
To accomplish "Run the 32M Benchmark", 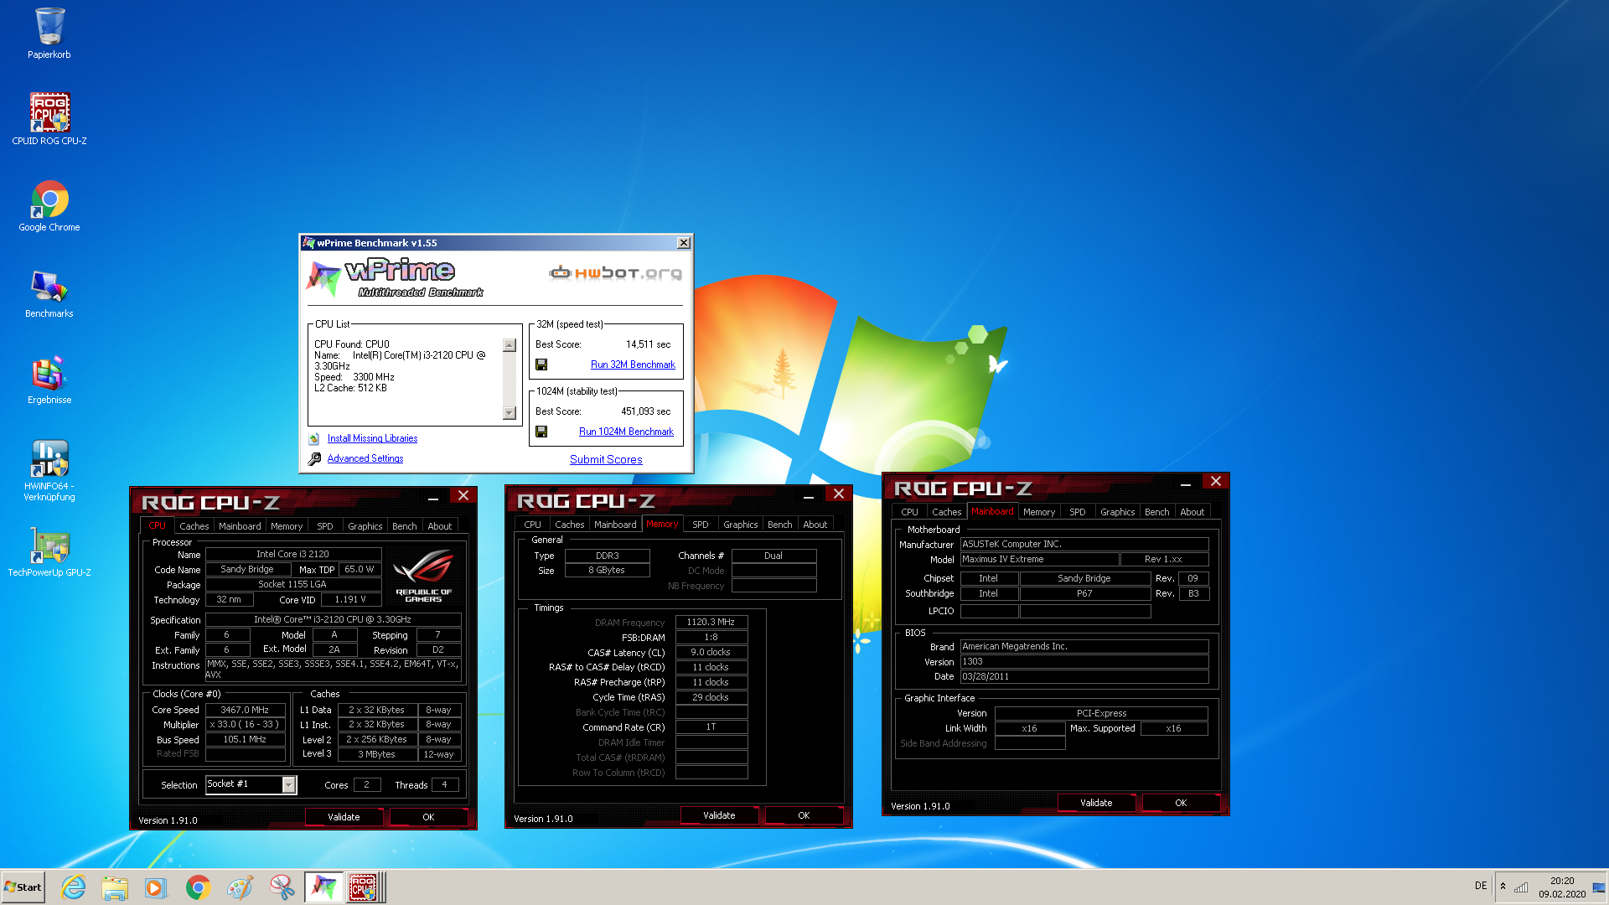I will pyautogui.click(x=633, y=365).
